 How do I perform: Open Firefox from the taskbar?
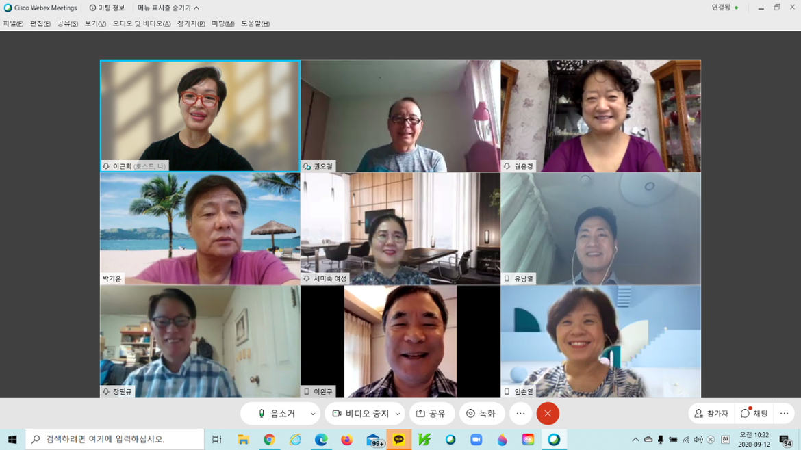pos(347,440)
